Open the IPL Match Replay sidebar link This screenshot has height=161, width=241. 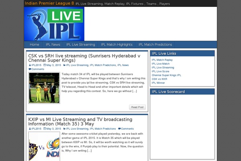[x=162, y=60]
